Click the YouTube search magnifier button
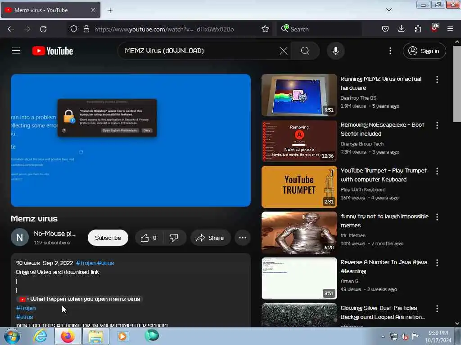Viewport: 461px width, 345px height. pos(305,51)
